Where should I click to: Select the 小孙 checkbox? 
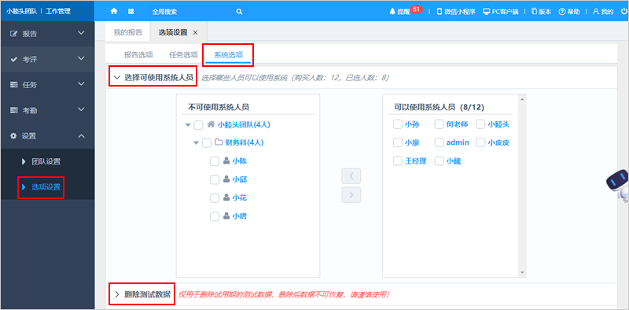click(398, 124)
